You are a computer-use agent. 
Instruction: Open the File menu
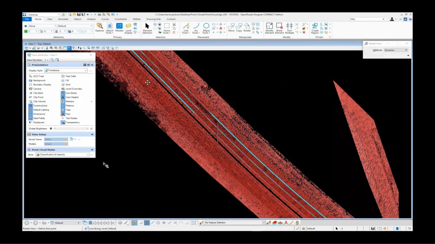[x=27, y=19]
